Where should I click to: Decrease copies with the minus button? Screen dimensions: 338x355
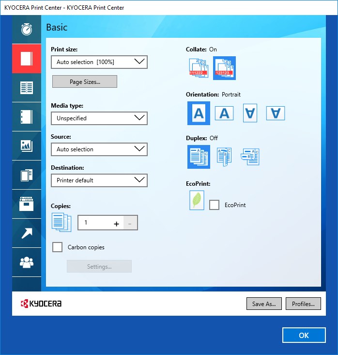[130, 224]
